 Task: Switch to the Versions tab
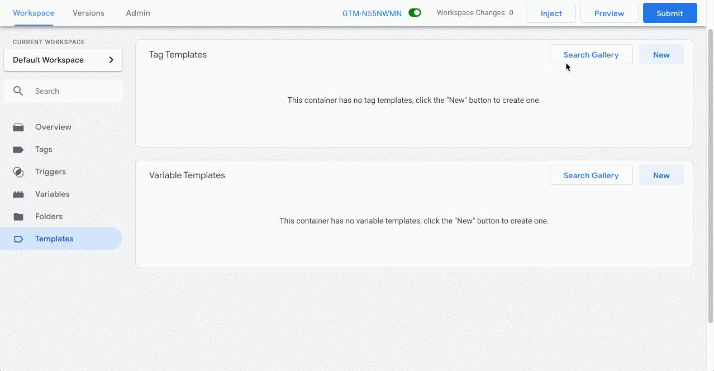click(88, 12)
